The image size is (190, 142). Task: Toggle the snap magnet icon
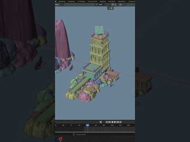tap(112, 5)
